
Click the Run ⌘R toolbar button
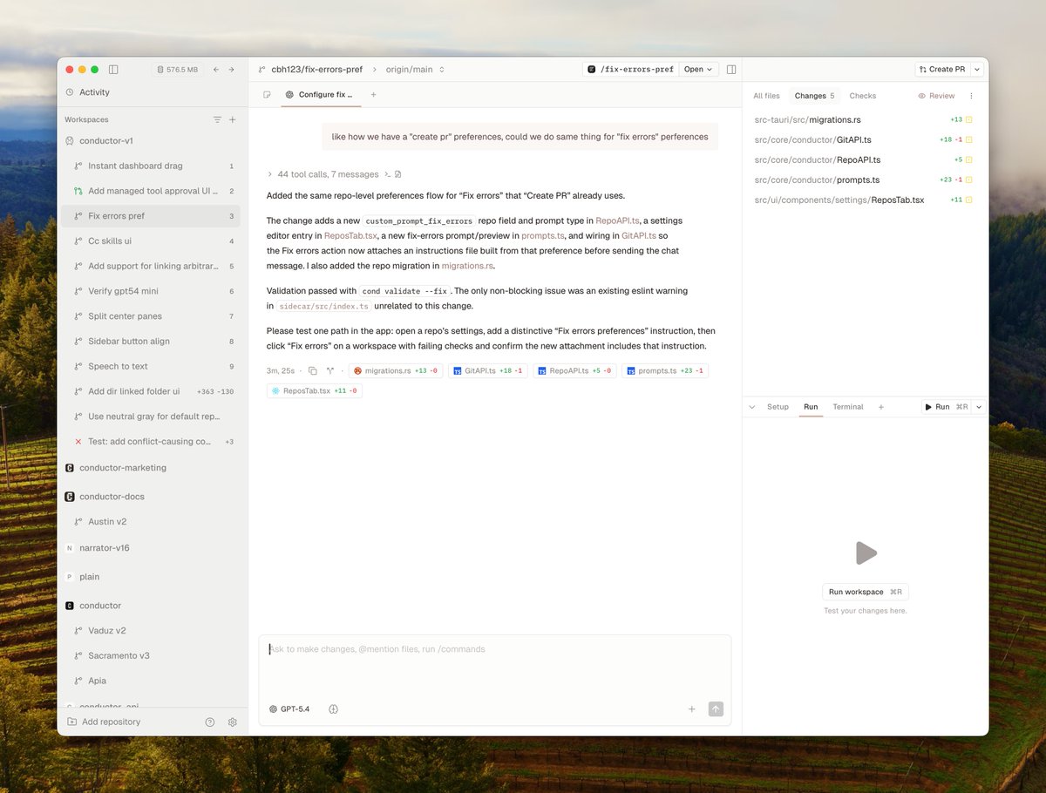(947, 407)
